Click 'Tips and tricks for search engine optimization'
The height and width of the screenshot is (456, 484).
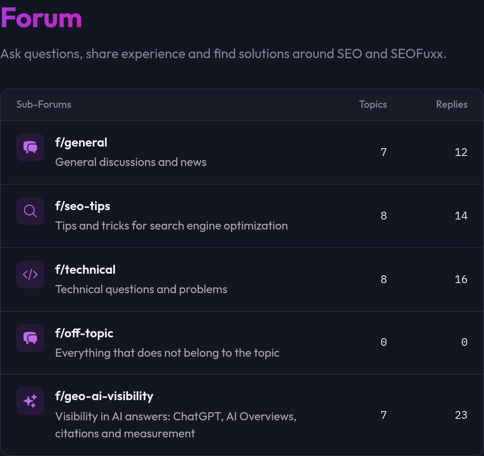tap(171, 226)
